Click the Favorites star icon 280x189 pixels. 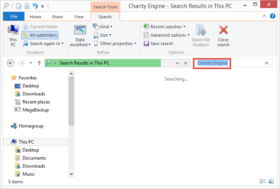[14, 78]
